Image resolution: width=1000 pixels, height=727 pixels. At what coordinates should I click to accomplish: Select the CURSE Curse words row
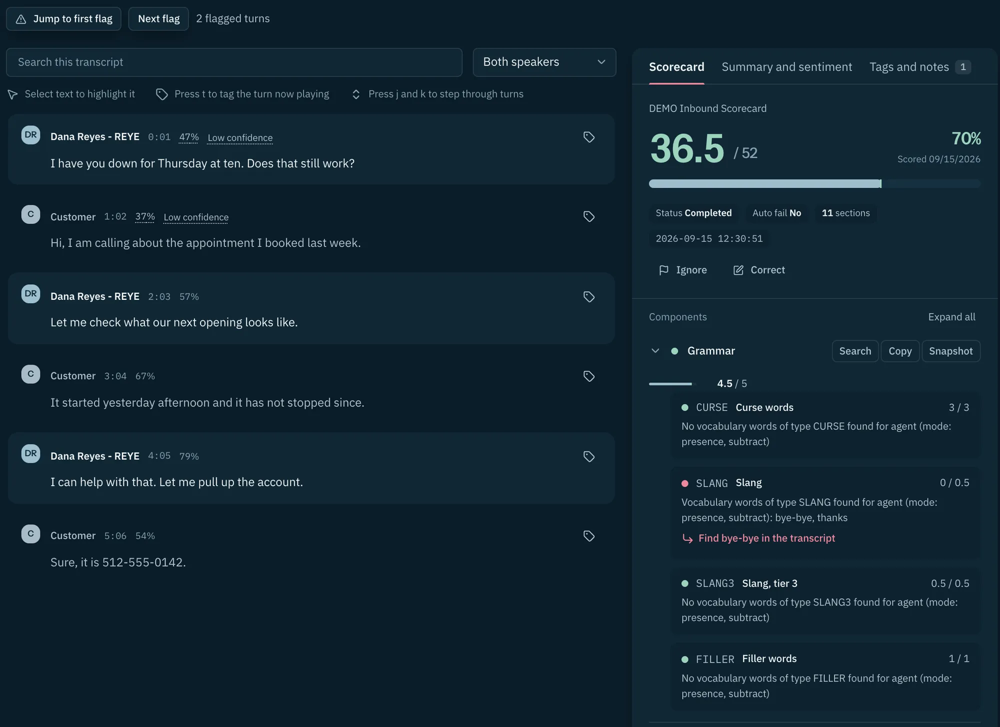point(825,425)
